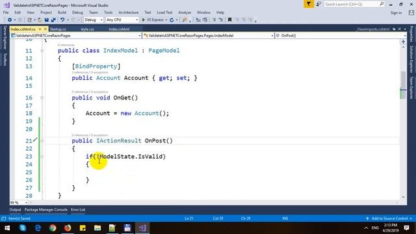Click the notifications flag icon
The width and height of the screenshot is (416, 234).
click(309, 4)
